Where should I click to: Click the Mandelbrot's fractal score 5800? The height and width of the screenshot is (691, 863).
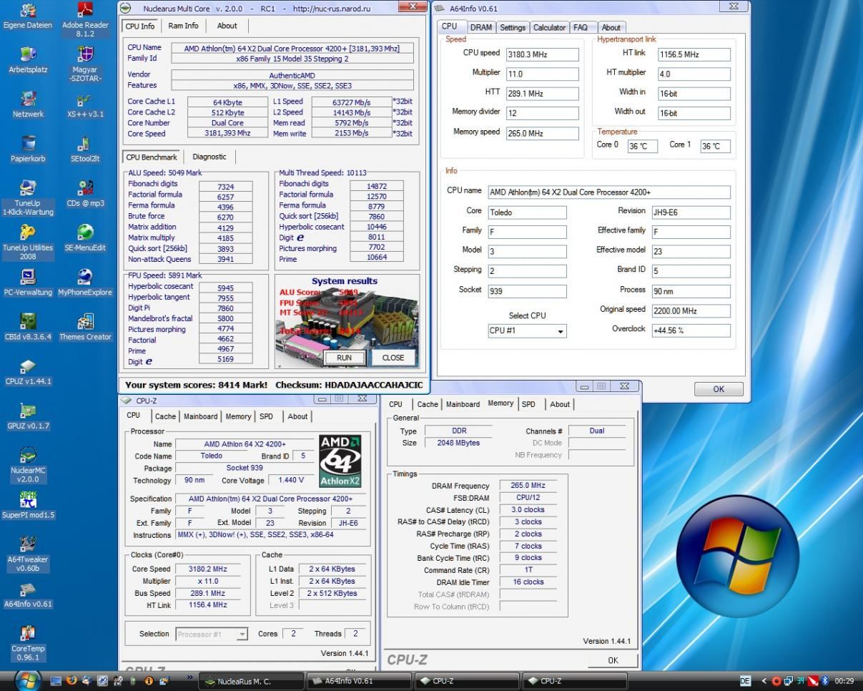pyautogui.click(x=226, y=318)
